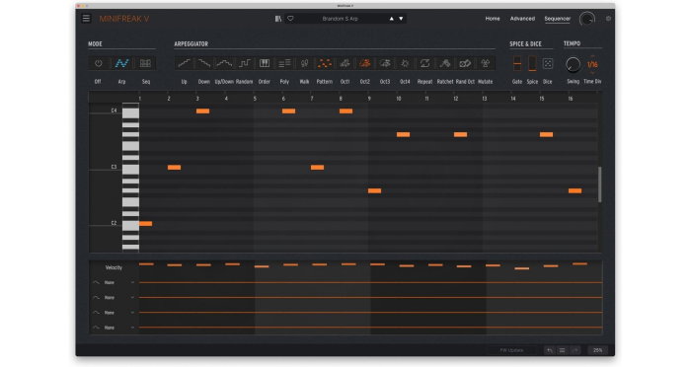
Task: Turn the arpeggiator Off with power icon
Action: pyautogui.click(x=99, y=63)
